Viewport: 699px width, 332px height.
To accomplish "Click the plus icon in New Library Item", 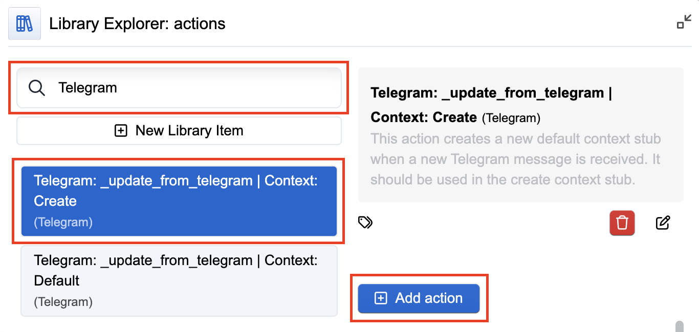I will click(120, 131).
